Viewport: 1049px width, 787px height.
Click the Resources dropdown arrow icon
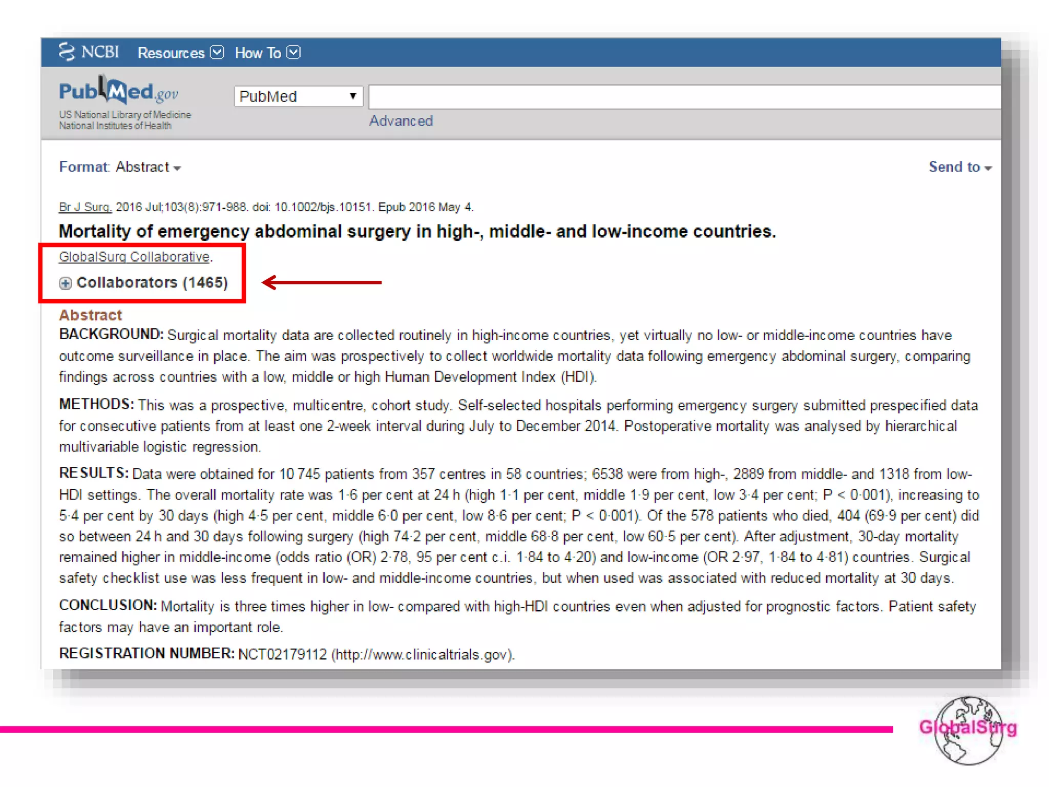[218, 52]
